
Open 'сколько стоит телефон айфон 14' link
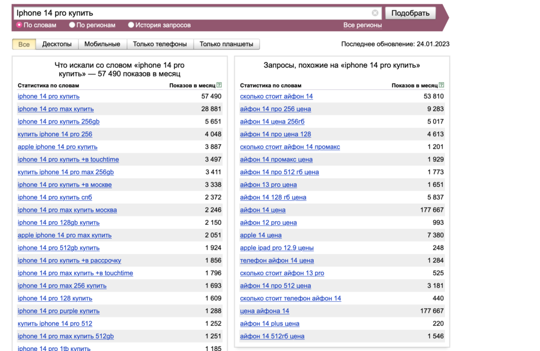(x=291, y=299)
